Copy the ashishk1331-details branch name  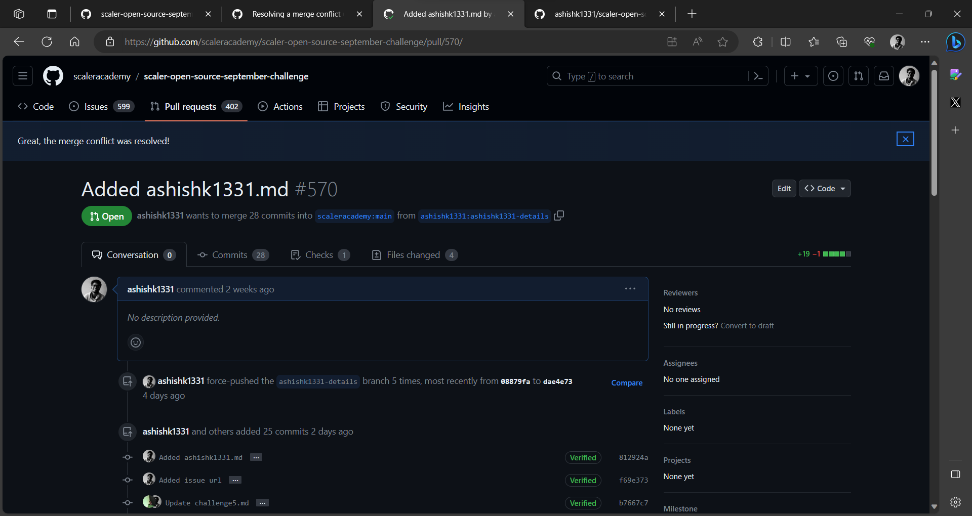pos(559,216)
